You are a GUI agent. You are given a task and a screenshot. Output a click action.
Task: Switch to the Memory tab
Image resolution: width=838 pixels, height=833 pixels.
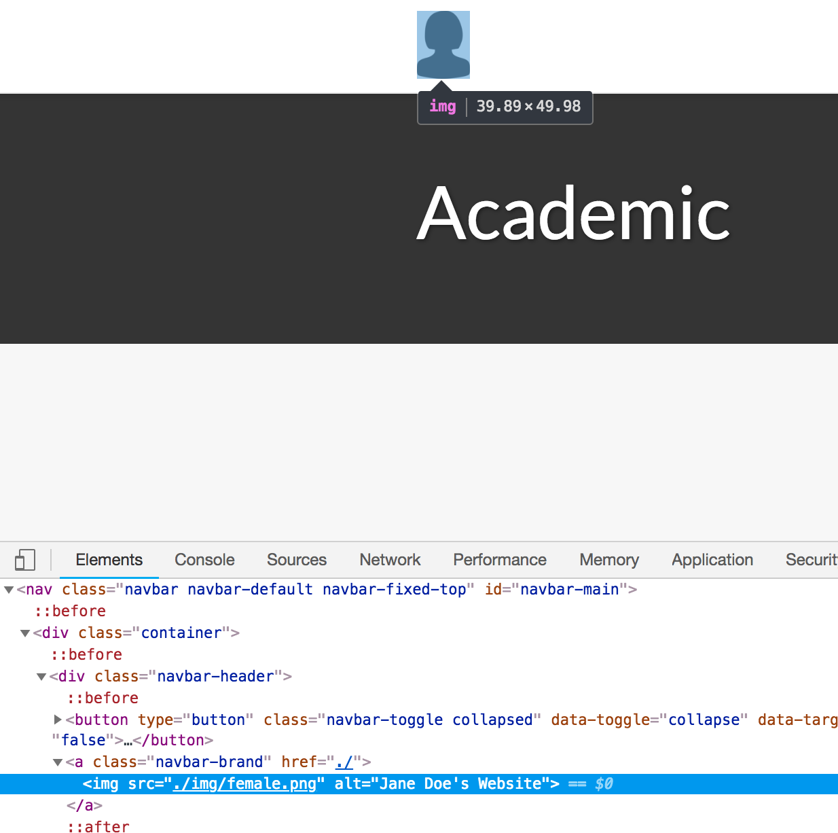[x=608, y=559]
